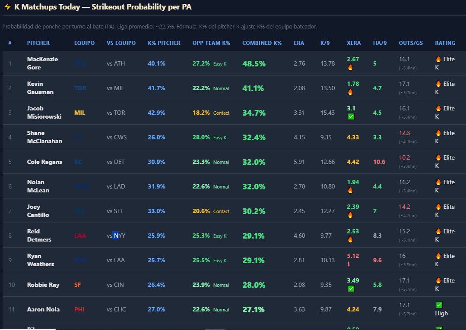The height and width of the screenshot is (330, 466).
Task: Click the EQUIPO column header
Action: pos(84,43)
